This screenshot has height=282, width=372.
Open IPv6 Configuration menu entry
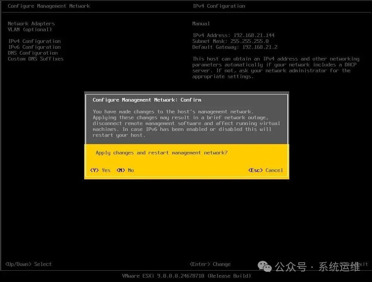click(34, 47)
